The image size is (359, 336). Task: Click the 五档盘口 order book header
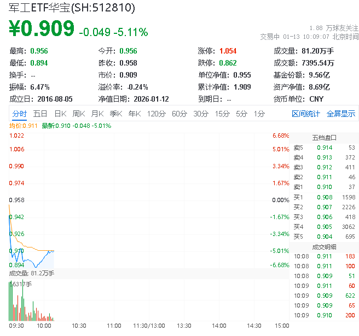click(324, 138)
